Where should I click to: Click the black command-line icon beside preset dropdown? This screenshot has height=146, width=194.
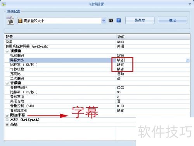[x=111, y=21]
